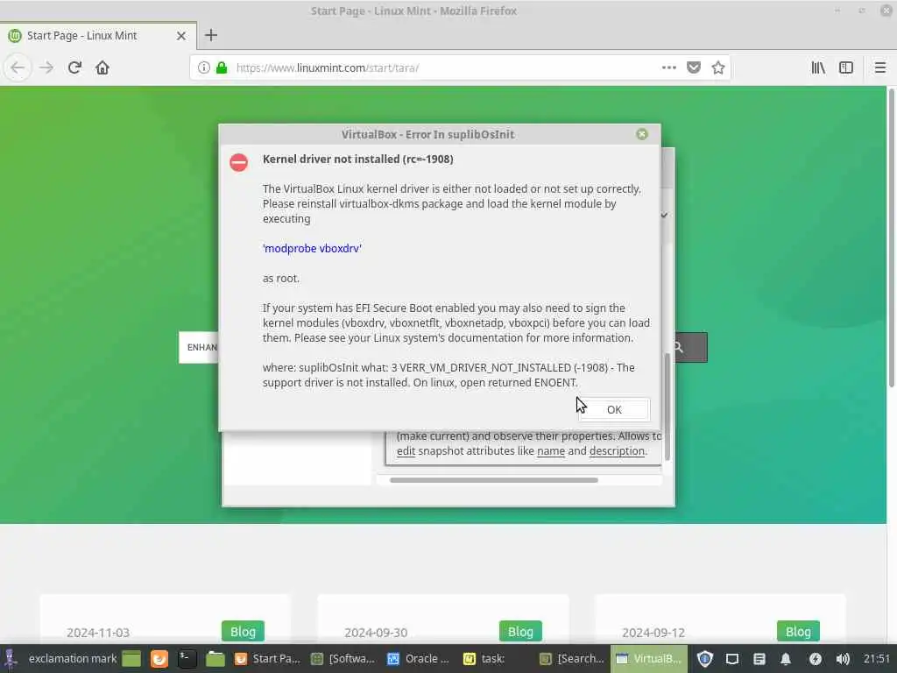
Task: Launch Firefox from taskbar launcher
Action: 159,659
